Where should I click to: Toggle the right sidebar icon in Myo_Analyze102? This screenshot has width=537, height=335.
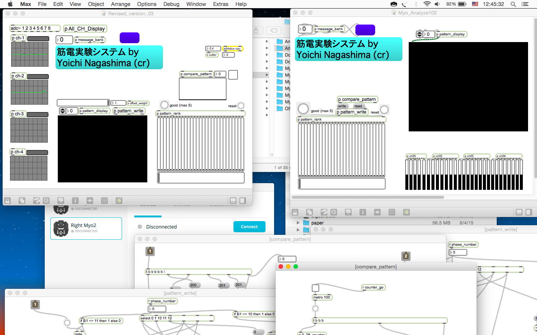pyautogui.click(x=528, y=212)
